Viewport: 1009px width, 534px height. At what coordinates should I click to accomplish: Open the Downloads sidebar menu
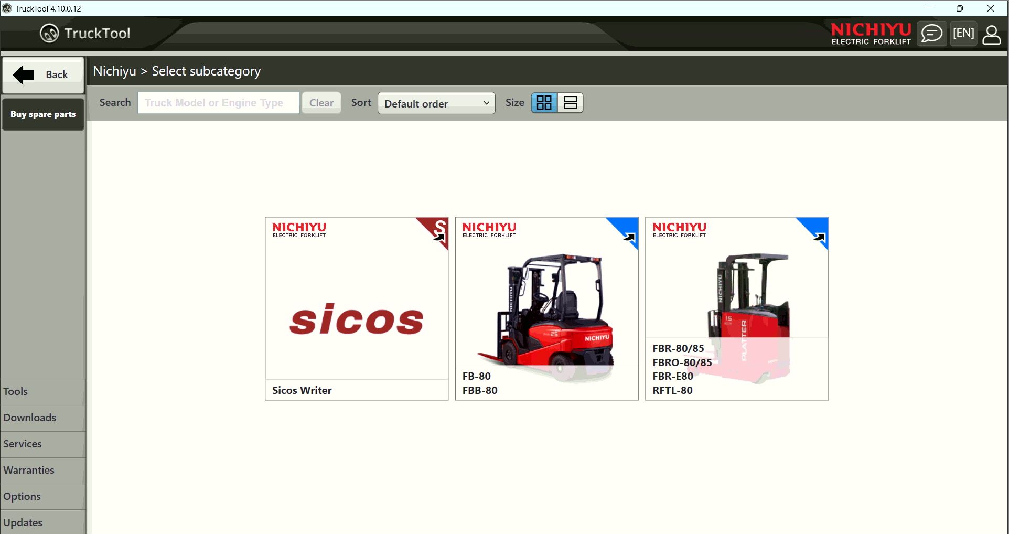click(x=43, y=418)
